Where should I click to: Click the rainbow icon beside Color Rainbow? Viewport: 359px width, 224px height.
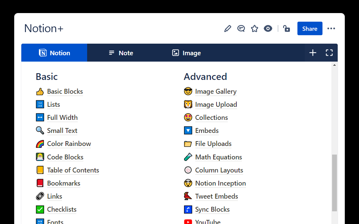coord(40,144)
